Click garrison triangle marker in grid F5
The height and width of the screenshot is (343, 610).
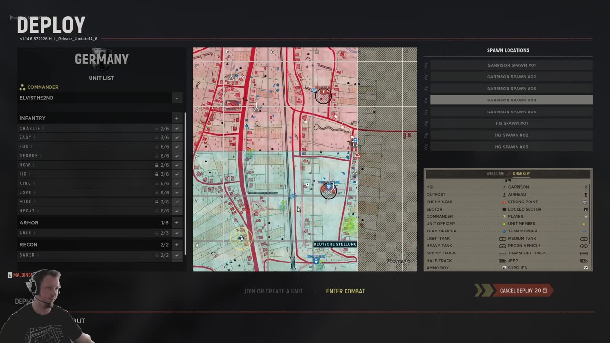231,78
